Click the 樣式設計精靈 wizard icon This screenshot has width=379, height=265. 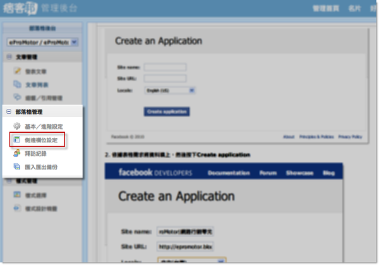point(17,208)
